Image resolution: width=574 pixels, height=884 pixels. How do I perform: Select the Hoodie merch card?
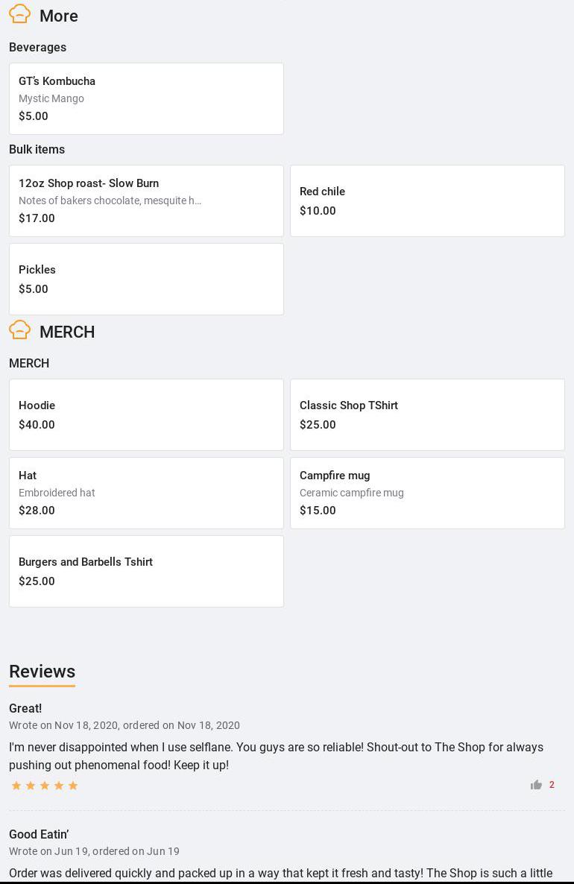point(146,414)
